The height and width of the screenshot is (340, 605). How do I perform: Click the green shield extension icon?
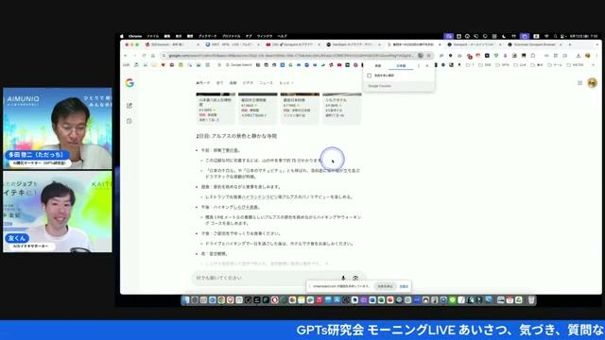(x=496, y=56)
